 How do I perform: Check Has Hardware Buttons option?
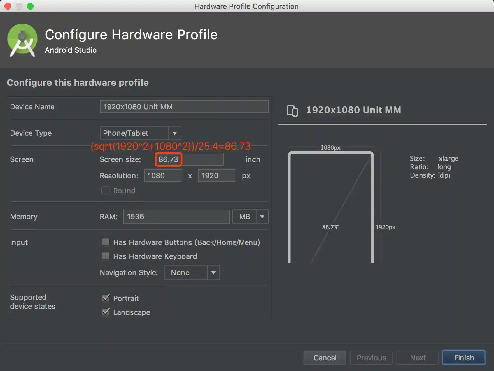(x=106, y=242)
